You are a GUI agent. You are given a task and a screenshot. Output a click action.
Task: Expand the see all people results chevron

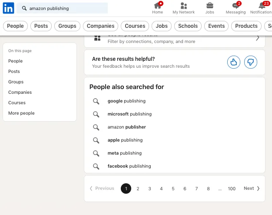[258, 38]
